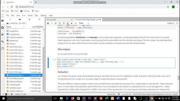This screenshot has height=101, width=180.
Task: Run the selected cell
Action: coord(68,23)
